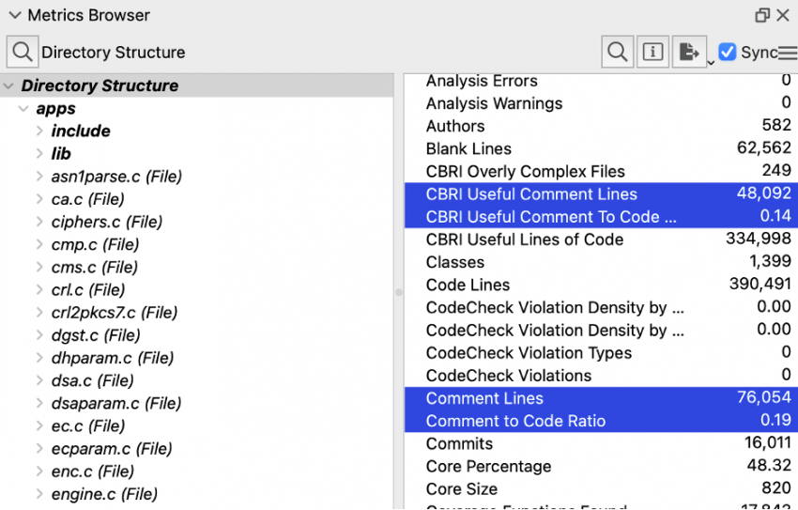798x510 pixels.
Task: Select CBRI Useful Lines of Code
Action: [x=601, y=240]
